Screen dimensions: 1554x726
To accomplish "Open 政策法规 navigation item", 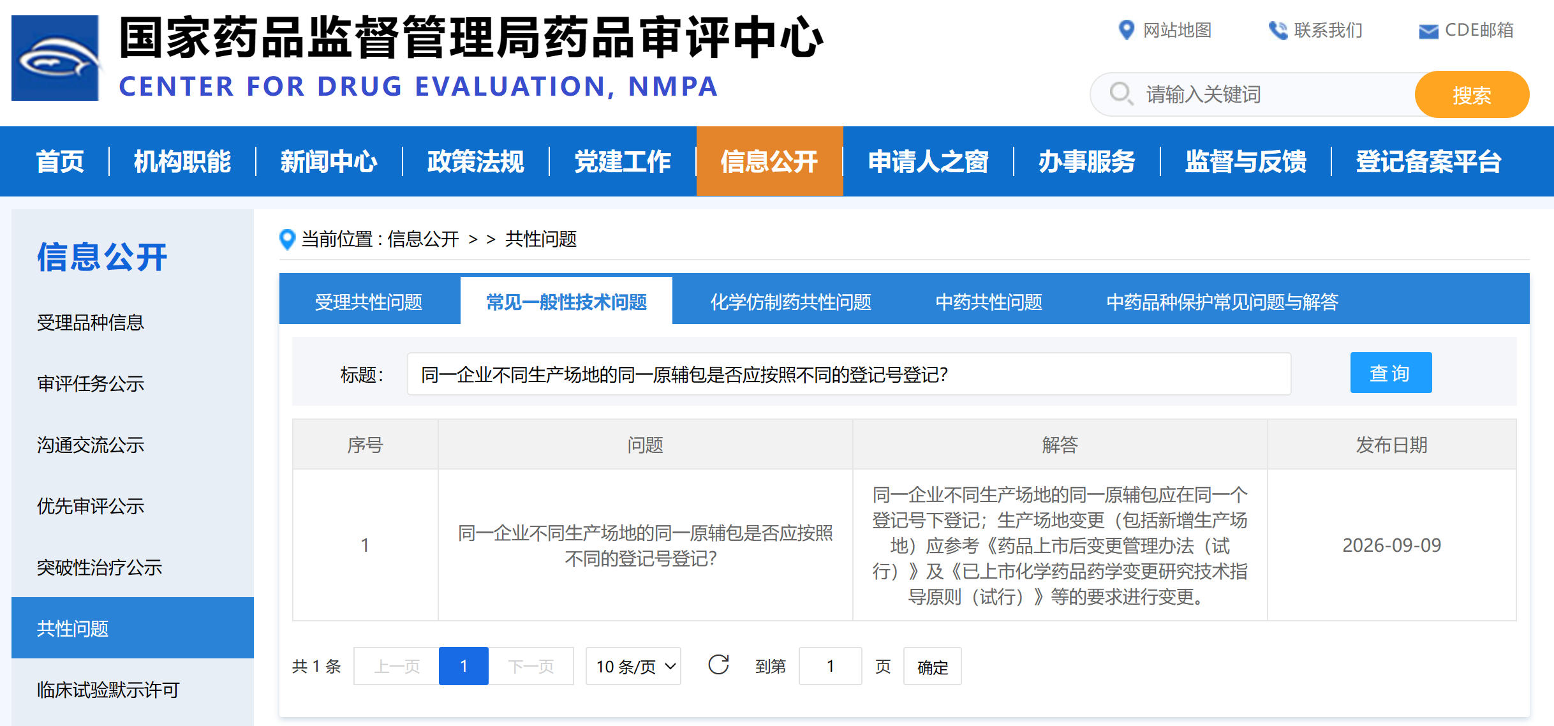I will click(x=476, y=161).
